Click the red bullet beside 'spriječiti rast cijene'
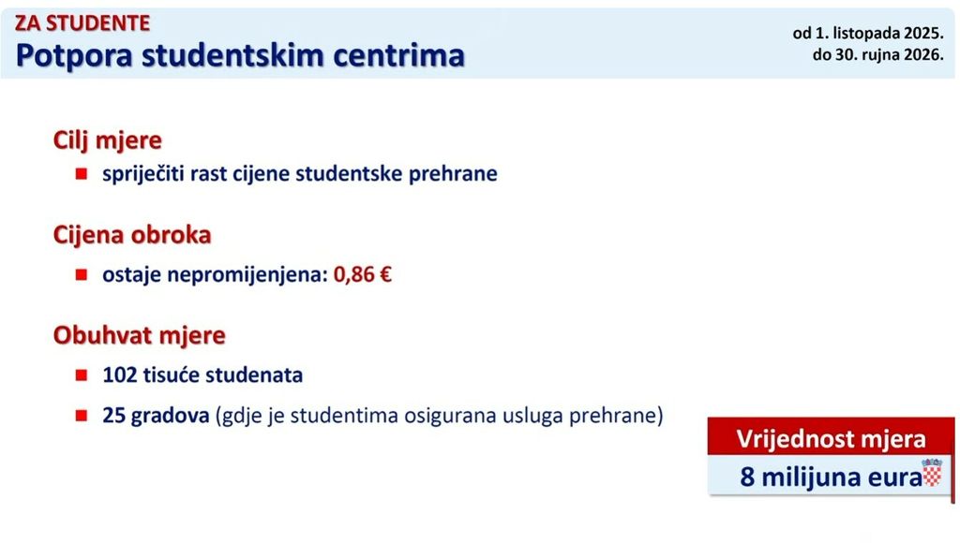This screenshot has height=543, width=960. click(x=82, y=175)
